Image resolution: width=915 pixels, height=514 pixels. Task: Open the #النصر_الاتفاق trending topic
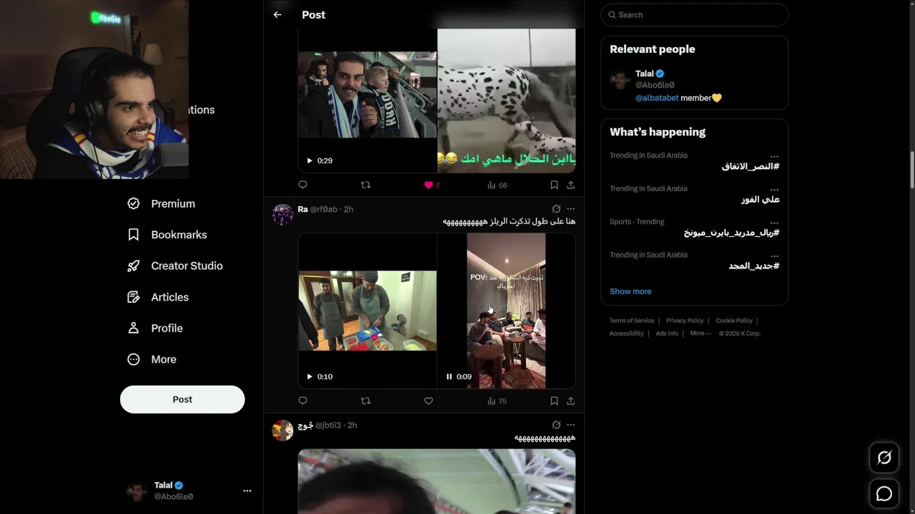pos(751,166)
